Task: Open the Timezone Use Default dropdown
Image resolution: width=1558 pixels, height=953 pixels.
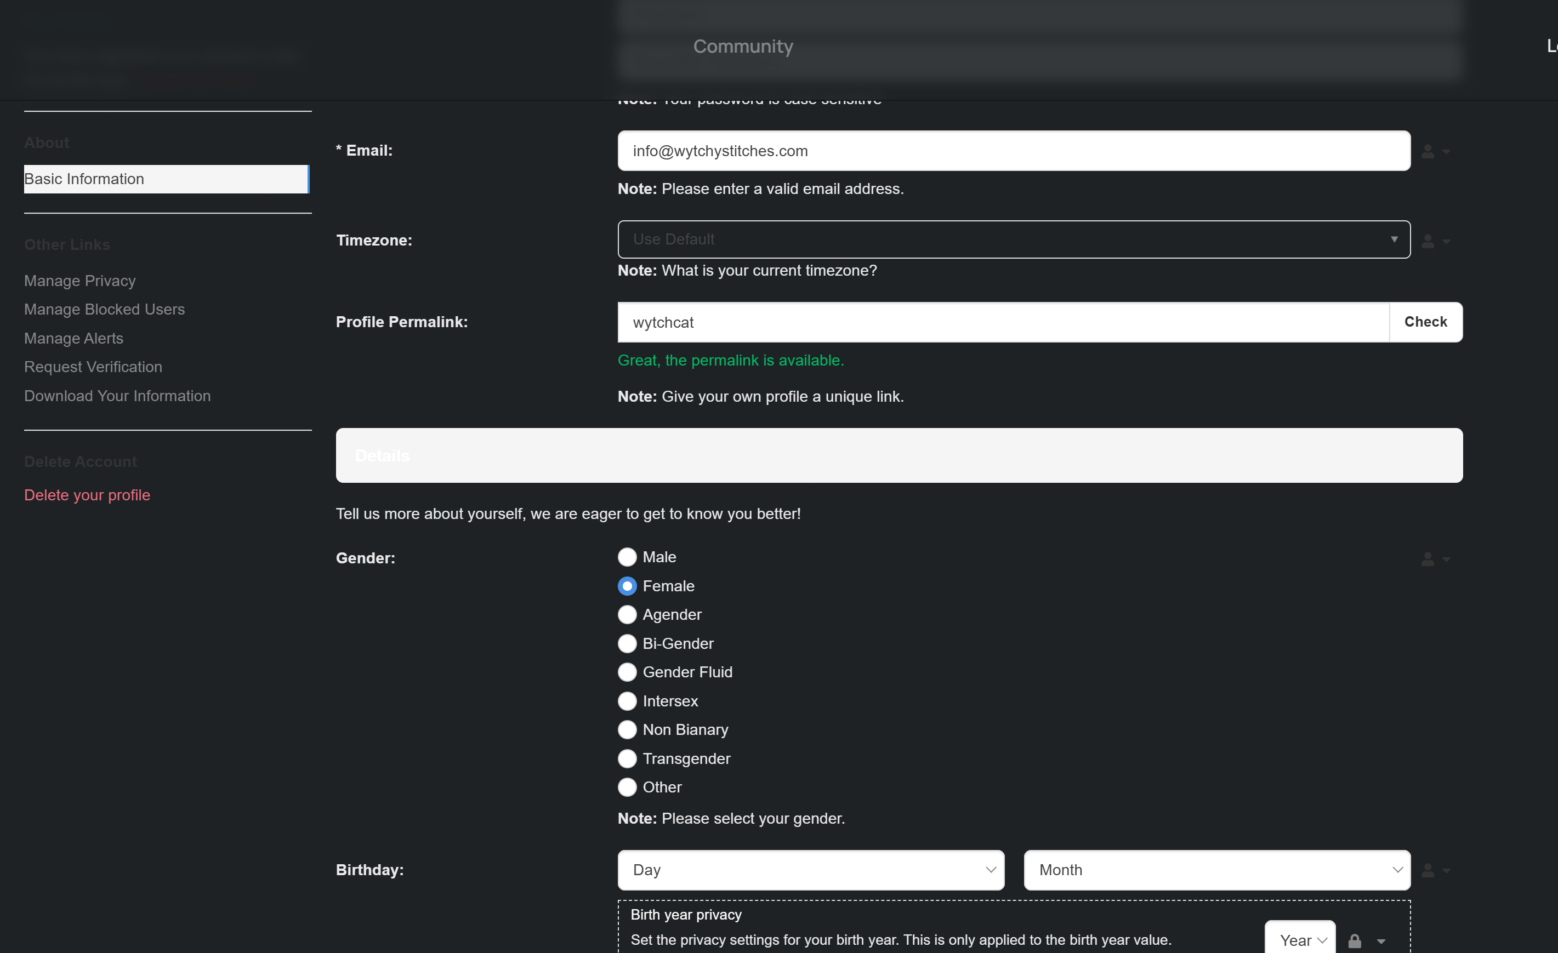Action: pyautogui.click(x=1013, y=239)
